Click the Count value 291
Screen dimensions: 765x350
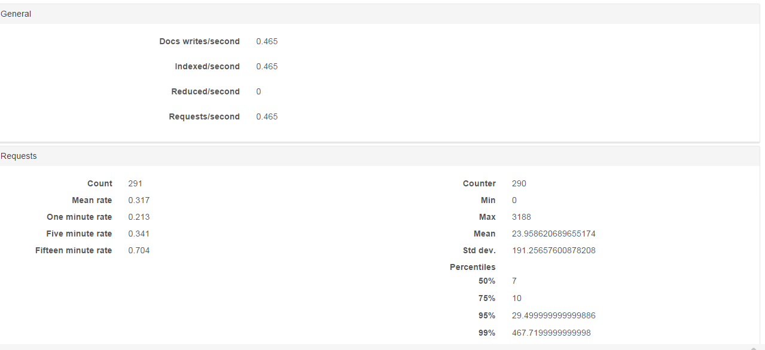135,183
